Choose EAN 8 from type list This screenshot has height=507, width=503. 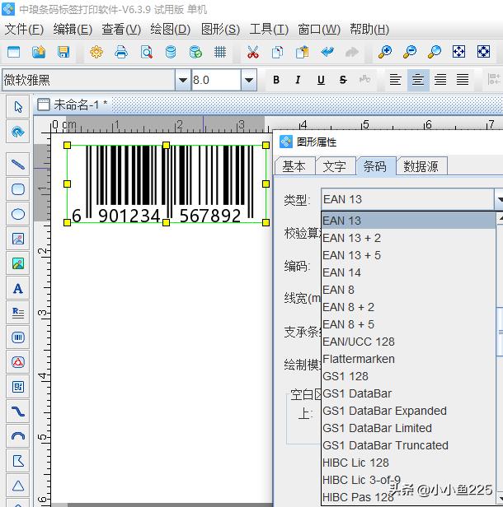[409, 290]
